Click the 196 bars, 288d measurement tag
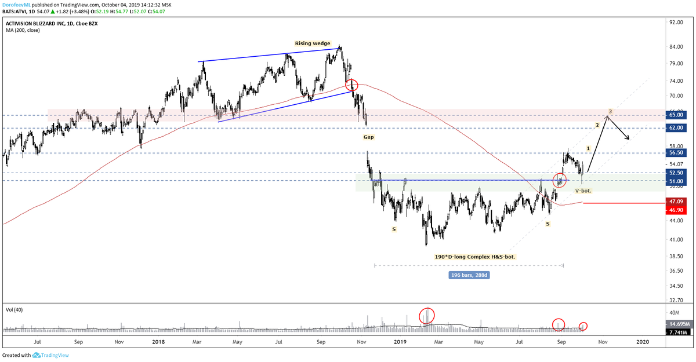The height and width of the screenshot is (362, 696). (470, 275)
